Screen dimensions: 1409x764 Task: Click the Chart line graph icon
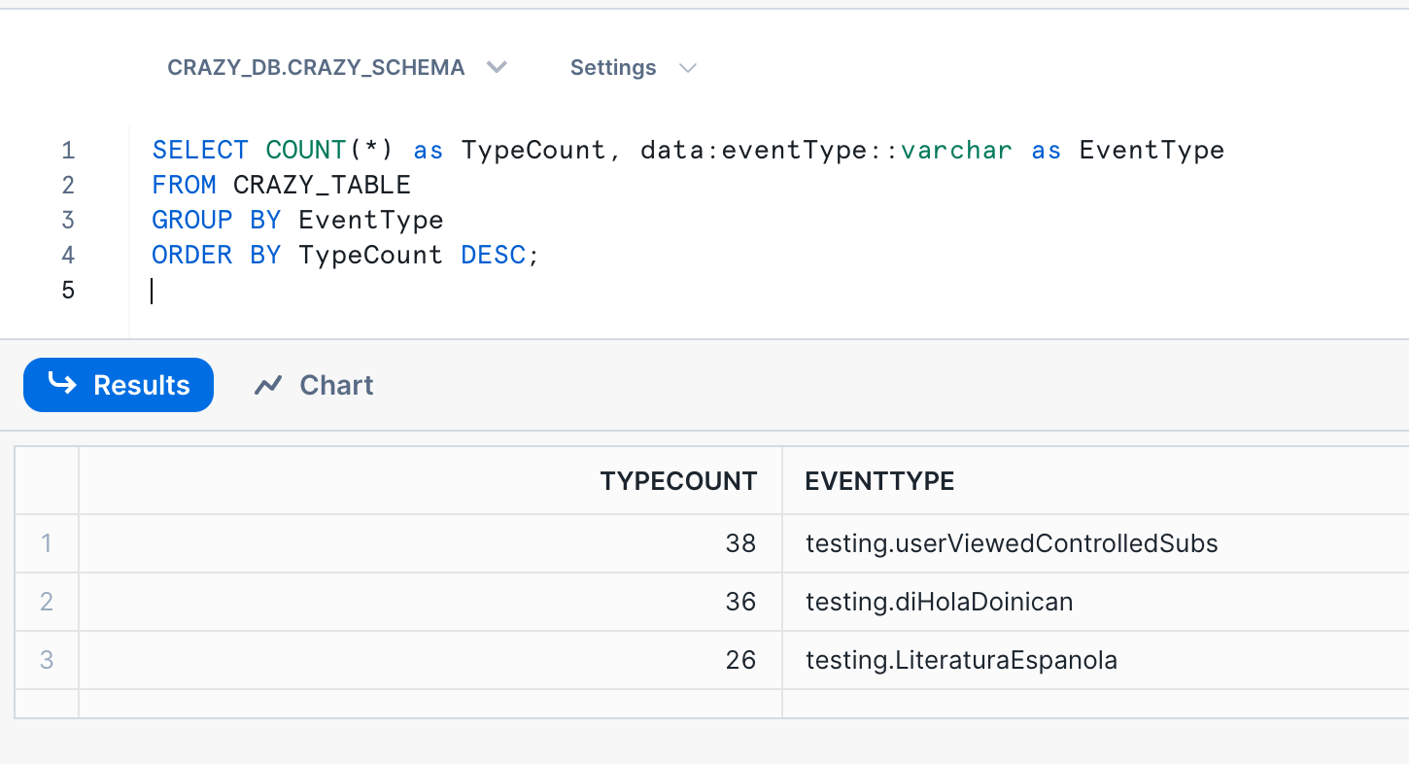(x=267, y=386)
